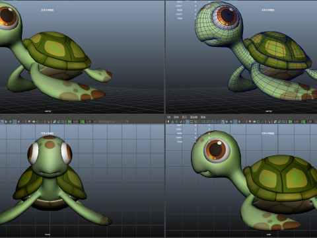Open camera bookmarks in the upper-right panel toolbar
This screenshot has height=238, width=317.
coord(168,122)
